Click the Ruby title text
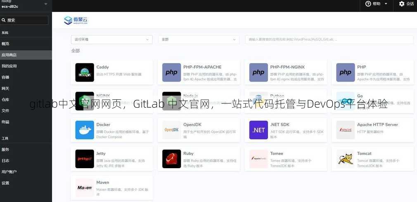This screenshot has width=417, height=202. point(188,154)
